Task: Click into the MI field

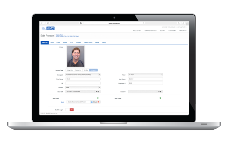Action: click(x=83, y=83)
